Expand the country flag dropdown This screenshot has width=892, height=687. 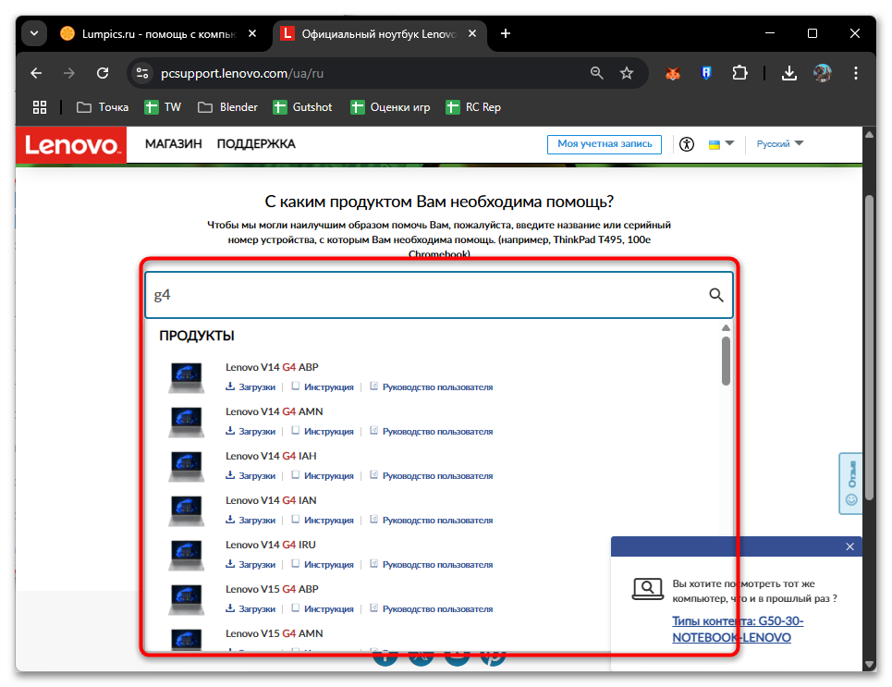[721, 144]
